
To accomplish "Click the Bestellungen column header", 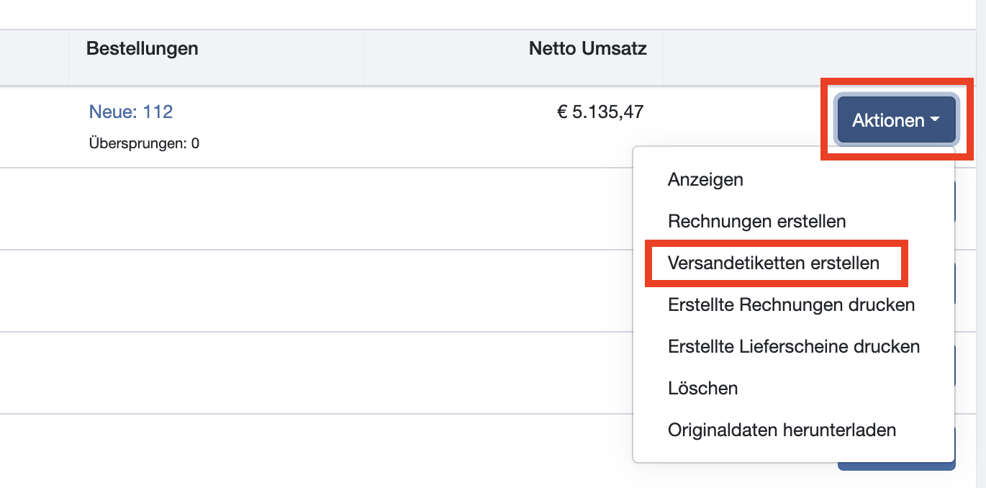I will [143, 49].
